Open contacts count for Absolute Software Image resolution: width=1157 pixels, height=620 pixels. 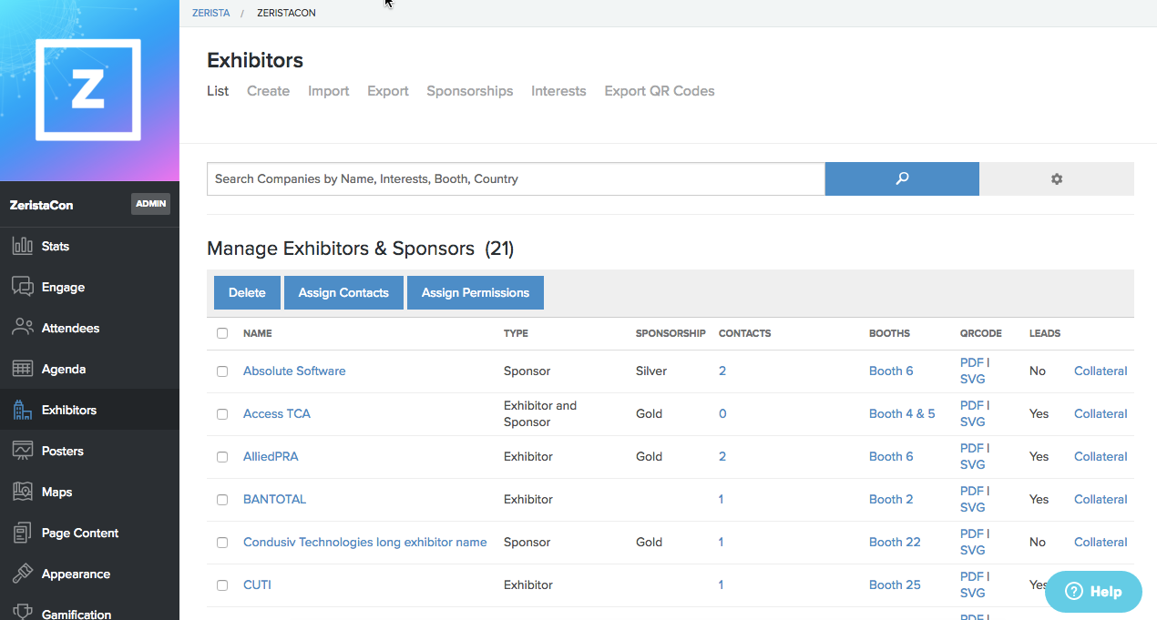[722, 371]
